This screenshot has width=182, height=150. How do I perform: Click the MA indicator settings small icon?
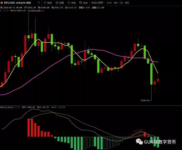pos(4,11)
